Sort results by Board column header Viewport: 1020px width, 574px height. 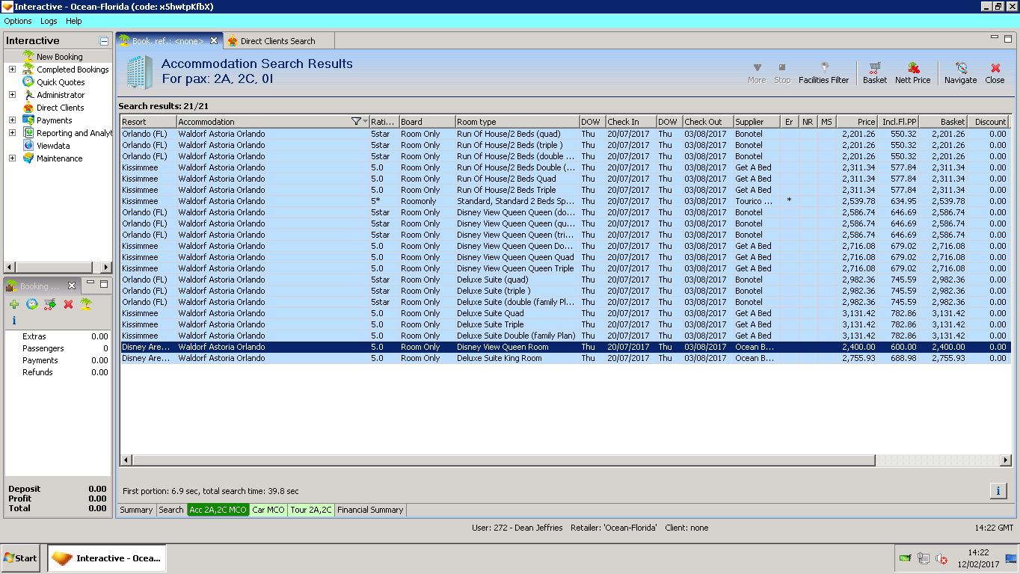(x=427, y=122)
